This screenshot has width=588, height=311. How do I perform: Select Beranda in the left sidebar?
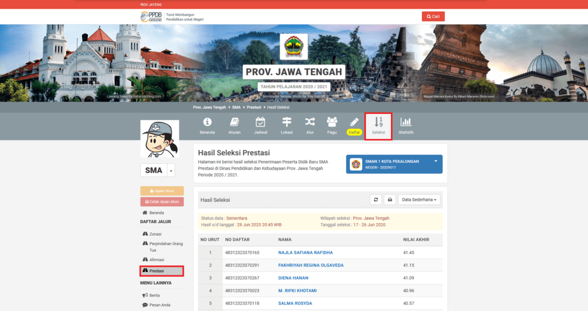click(156, 213)
